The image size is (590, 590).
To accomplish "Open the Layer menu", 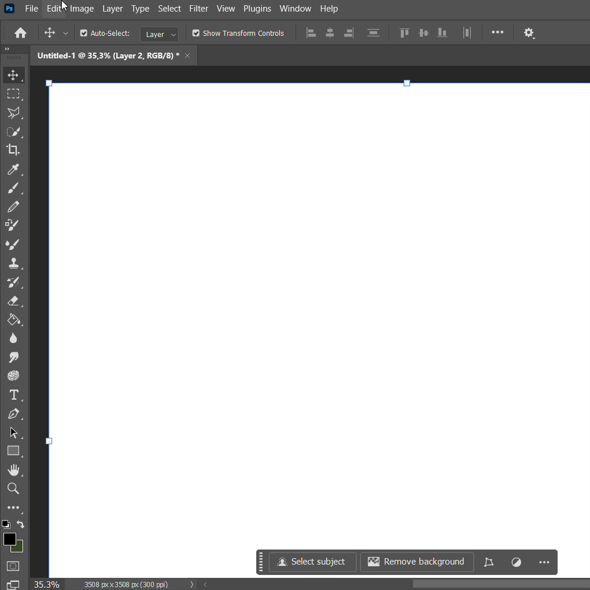I will tap(112, 9).
